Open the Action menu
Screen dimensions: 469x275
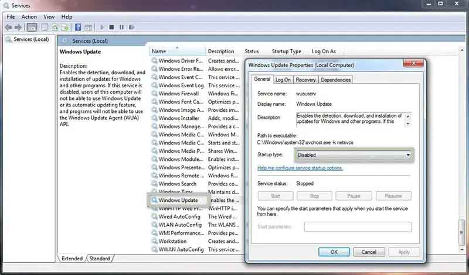29,17
